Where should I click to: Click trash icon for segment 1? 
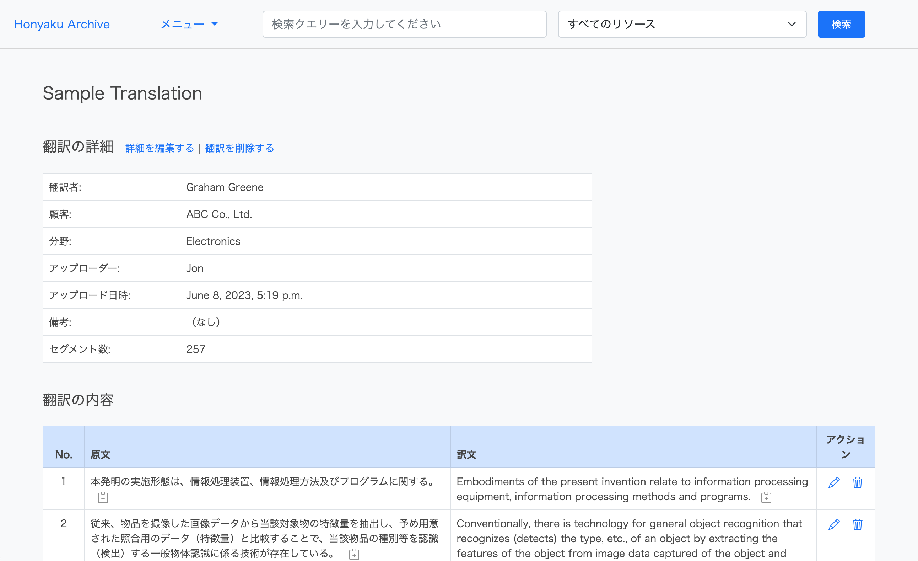click(857, 482)
